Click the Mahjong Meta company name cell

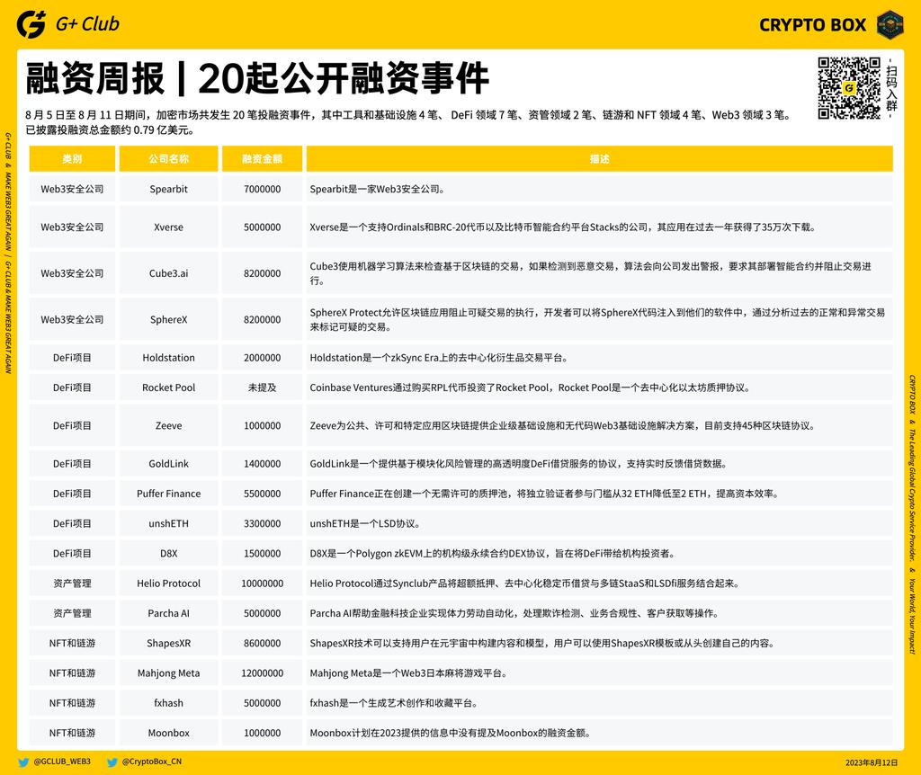point(168,673)
